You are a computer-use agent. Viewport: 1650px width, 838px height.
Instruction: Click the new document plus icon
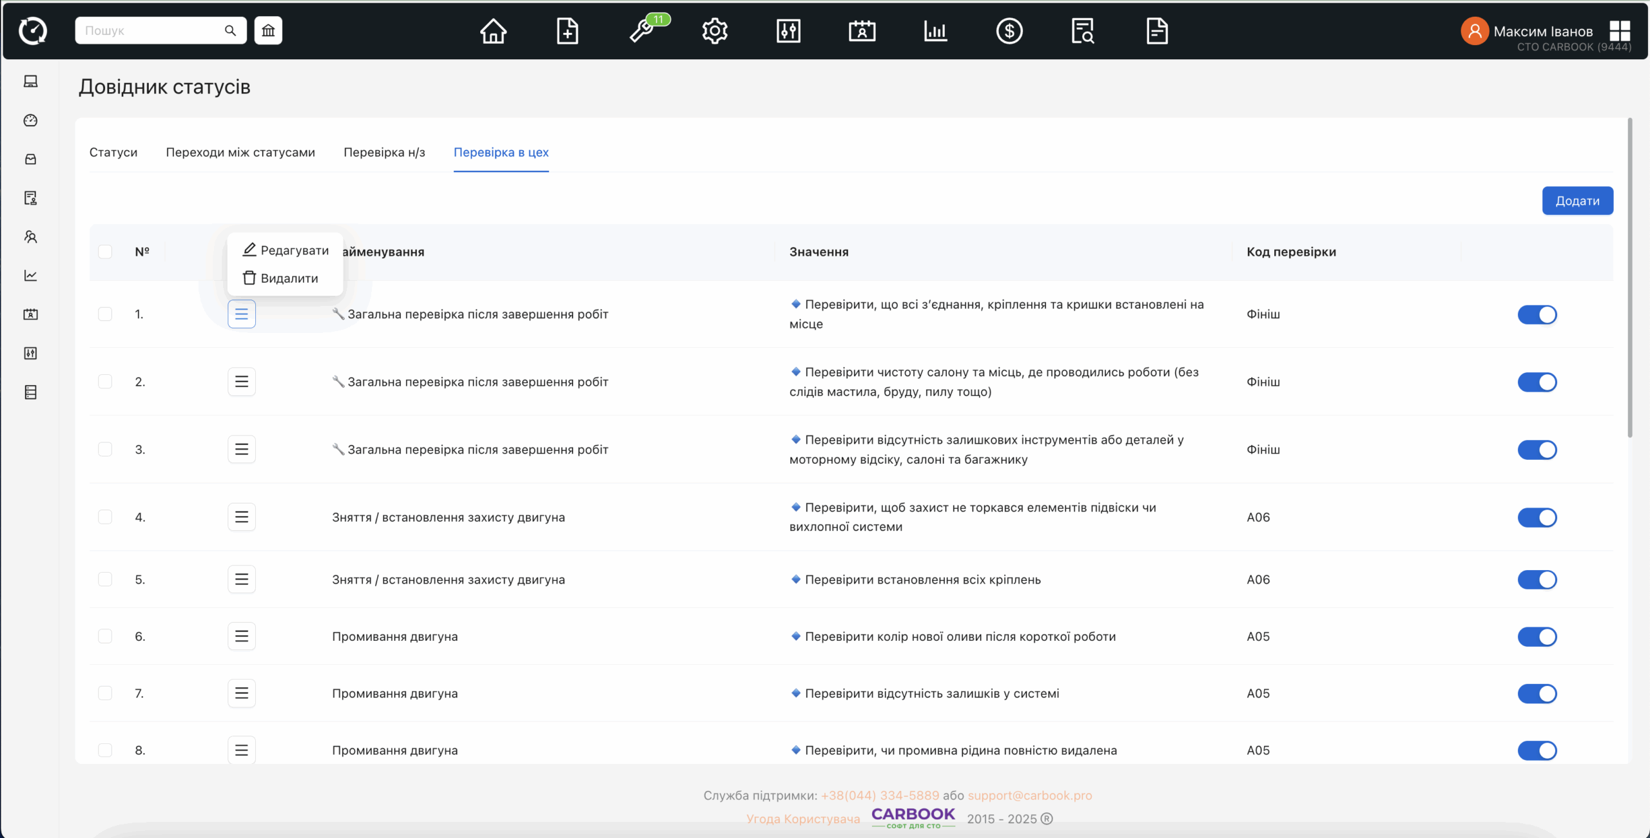coord(567,31)
